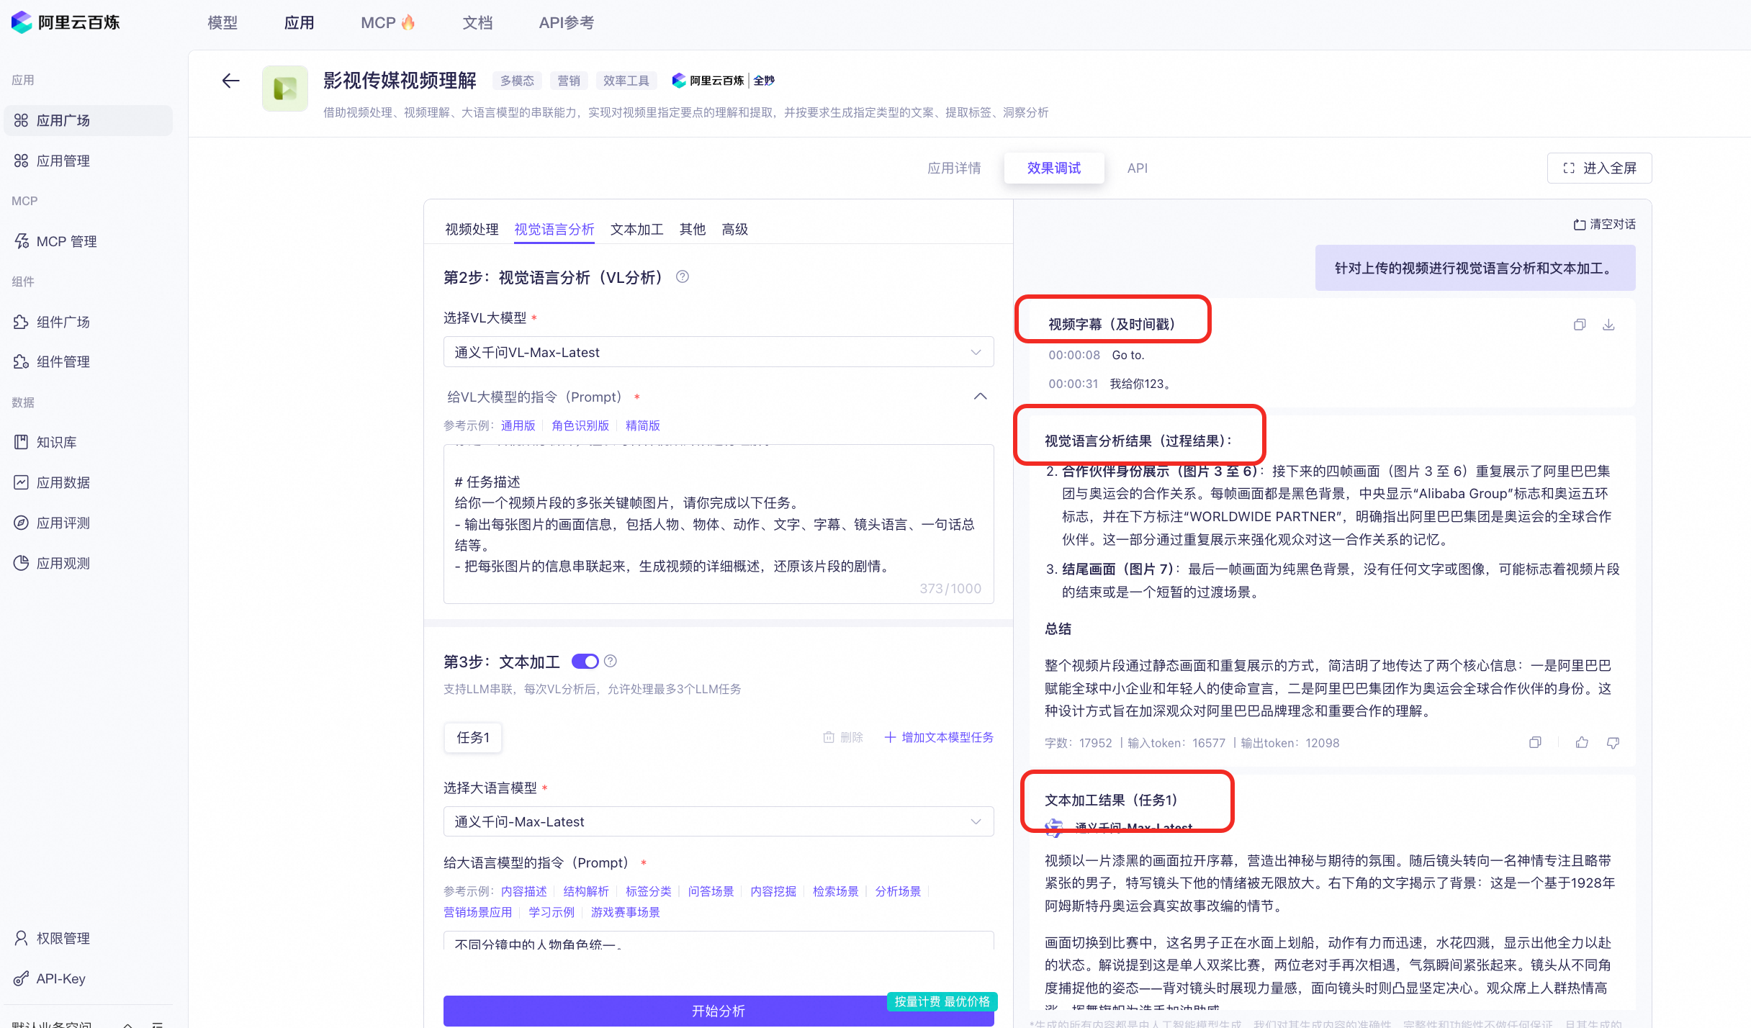1751x1028 pixels.
Task: Click the 进入全屏 button
Action: point(1599,168)
